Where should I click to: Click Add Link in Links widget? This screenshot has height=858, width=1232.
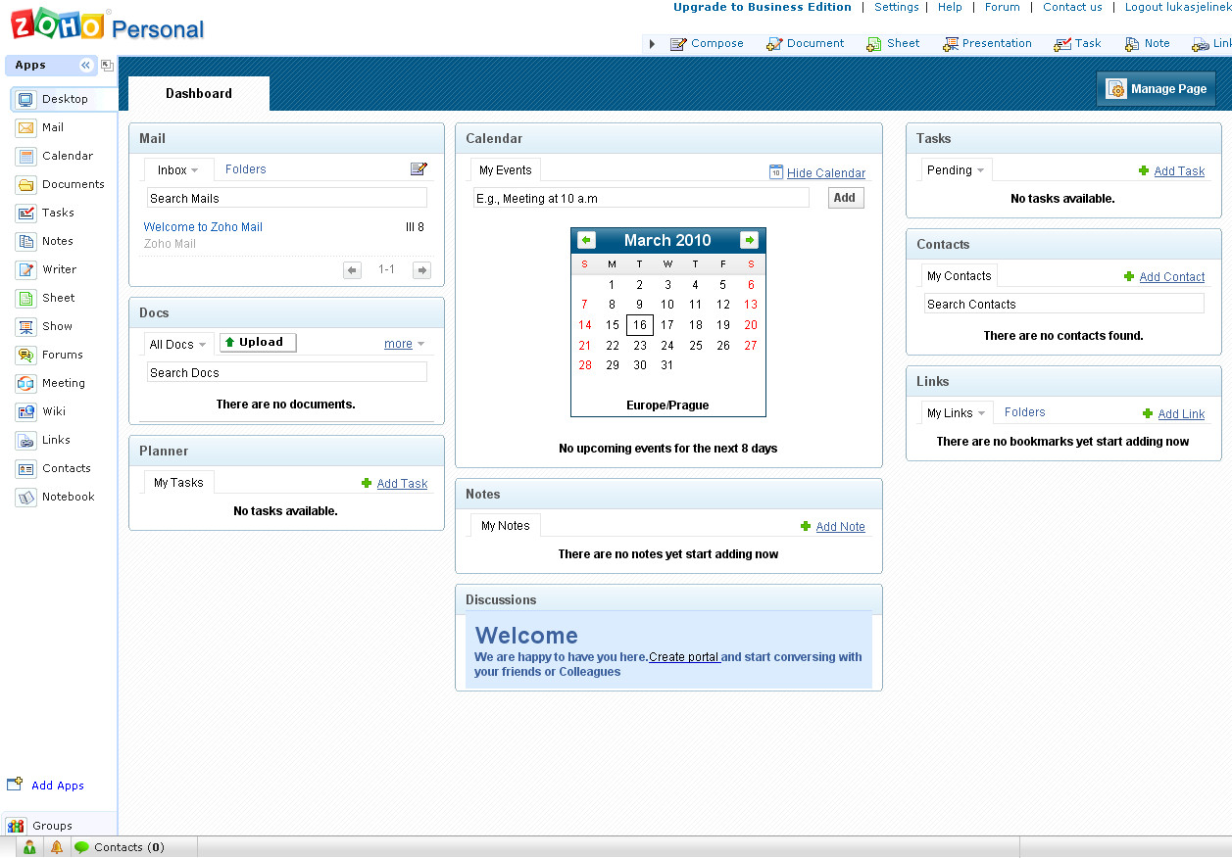pyautogui.click(x=1181, y=414)
